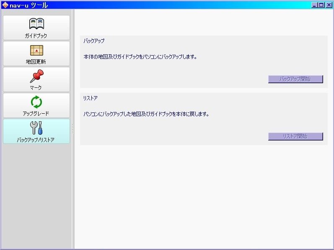334x250 pixels.
Task: Click text パソコンにバックアップした地図及びガイドブックを本体に戻します。
Action: pos(146,114)
